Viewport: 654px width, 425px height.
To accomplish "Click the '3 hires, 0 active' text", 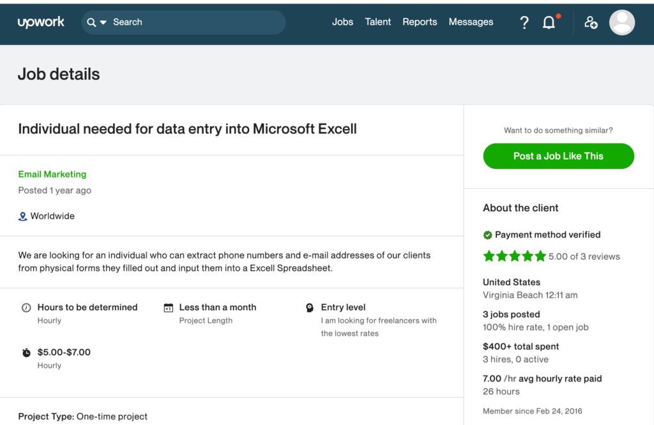I will point(515,359).
